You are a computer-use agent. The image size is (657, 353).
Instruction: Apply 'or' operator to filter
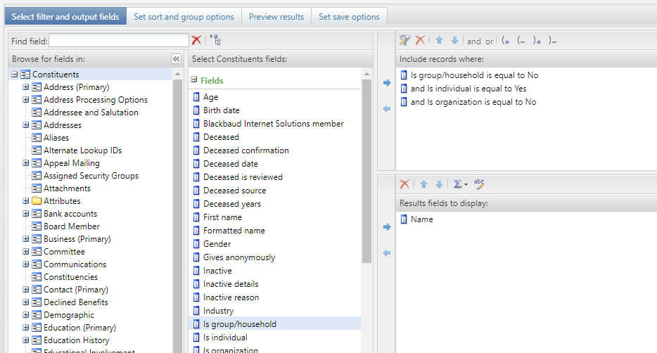click(x=489, y=41)
